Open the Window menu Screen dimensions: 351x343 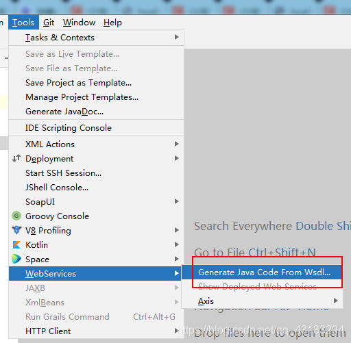[x=79, y=23]
